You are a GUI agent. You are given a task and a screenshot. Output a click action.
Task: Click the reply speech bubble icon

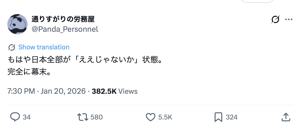(15, 117)
